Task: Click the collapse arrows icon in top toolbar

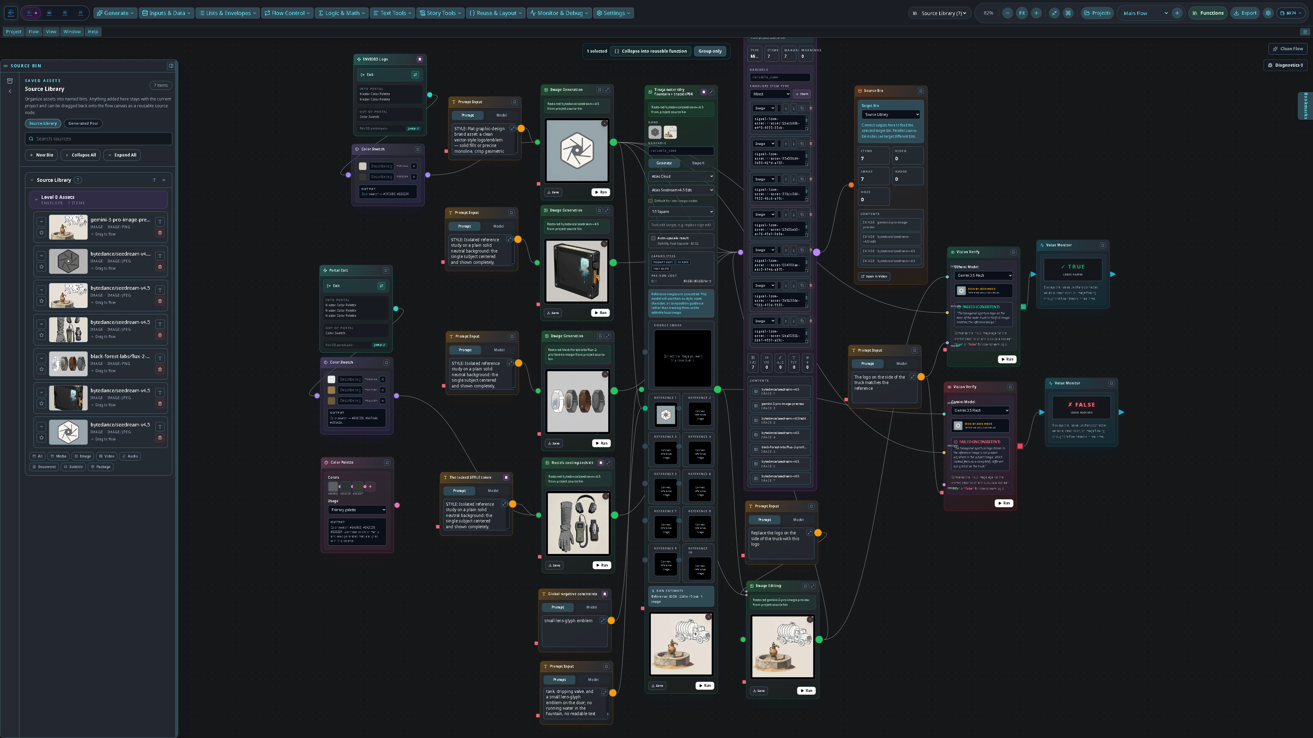Action: 1054,13
